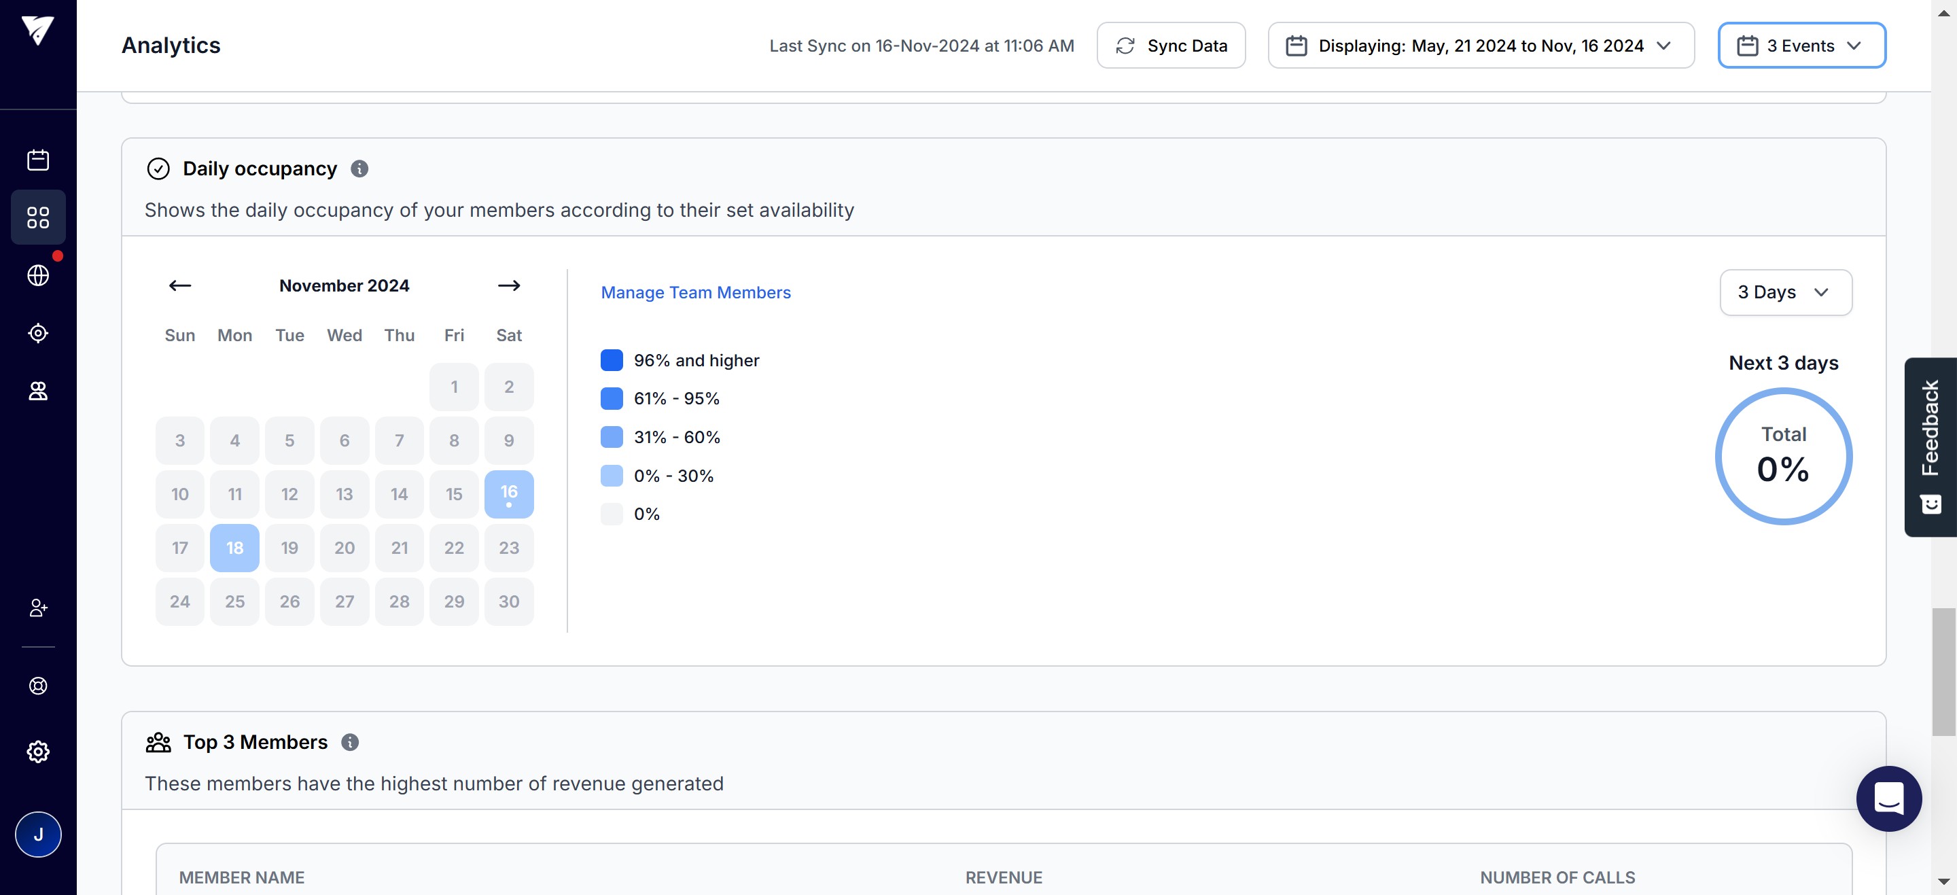Open the 3 Events dropdown

[x=1801, y=46]
